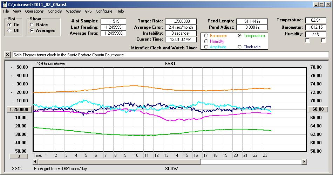Select the Clock rate radio button
This screenshot has height=175, width=333.
click(239, 47)
